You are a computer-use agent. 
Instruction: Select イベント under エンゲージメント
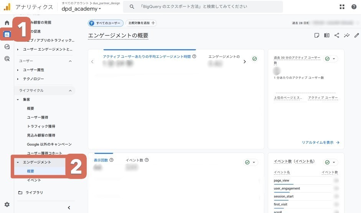(x=34, y=180)
